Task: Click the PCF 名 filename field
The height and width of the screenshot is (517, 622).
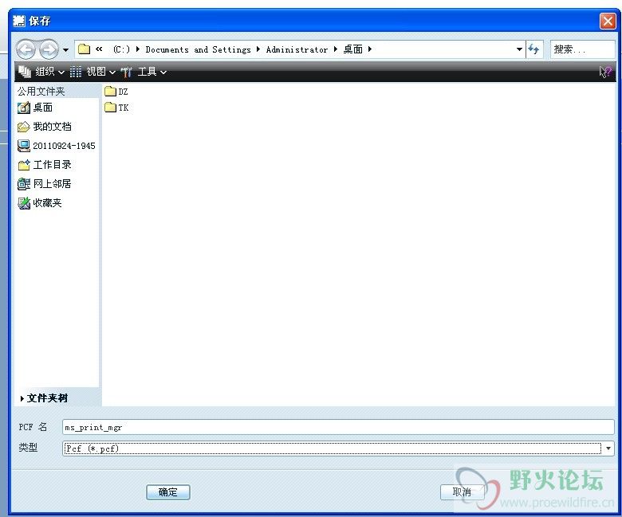Action: point(338,427)
